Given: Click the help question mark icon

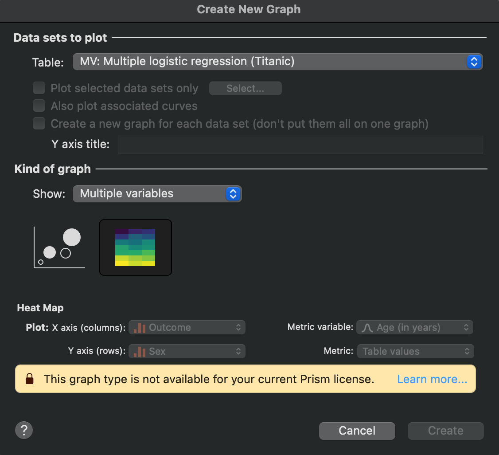Looking at the screenshot, I should point(24,430).
